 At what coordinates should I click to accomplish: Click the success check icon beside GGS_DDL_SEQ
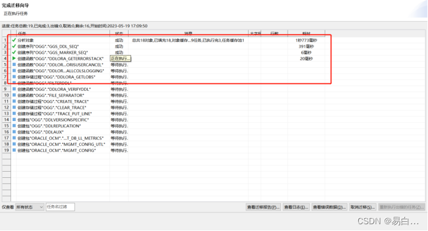[x=14, y=46]
